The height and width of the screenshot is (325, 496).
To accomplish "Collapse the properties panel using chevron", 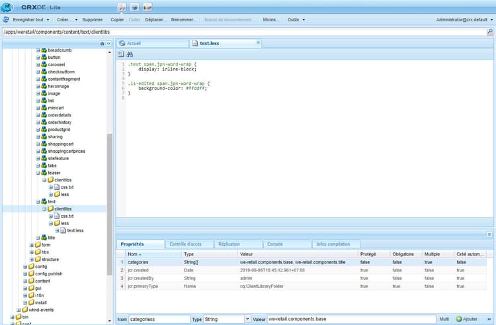I will tap(489, 234).
